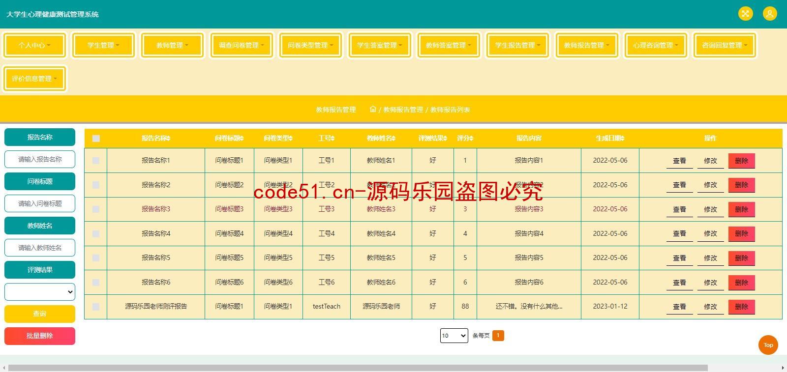
Task: Focus the 请输入报告名称 input field
Action: pyautogui.click(x=40, y=159)
